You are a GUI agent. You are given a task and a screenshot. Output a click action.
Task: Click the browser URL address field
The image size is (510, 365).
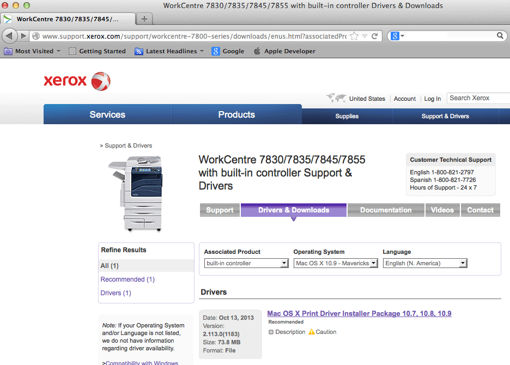pyautogui.click(x=194, y=36)
